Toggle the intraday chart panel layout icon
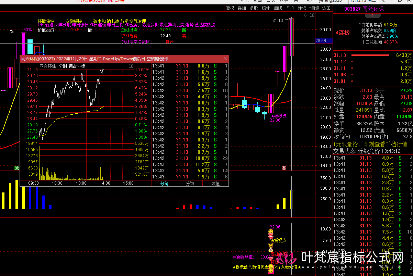Screen dimensions: 413x276 (x=131, y=66)
